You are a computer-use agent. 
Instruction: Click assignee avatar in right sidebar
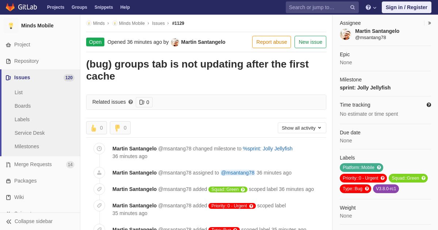345,34
